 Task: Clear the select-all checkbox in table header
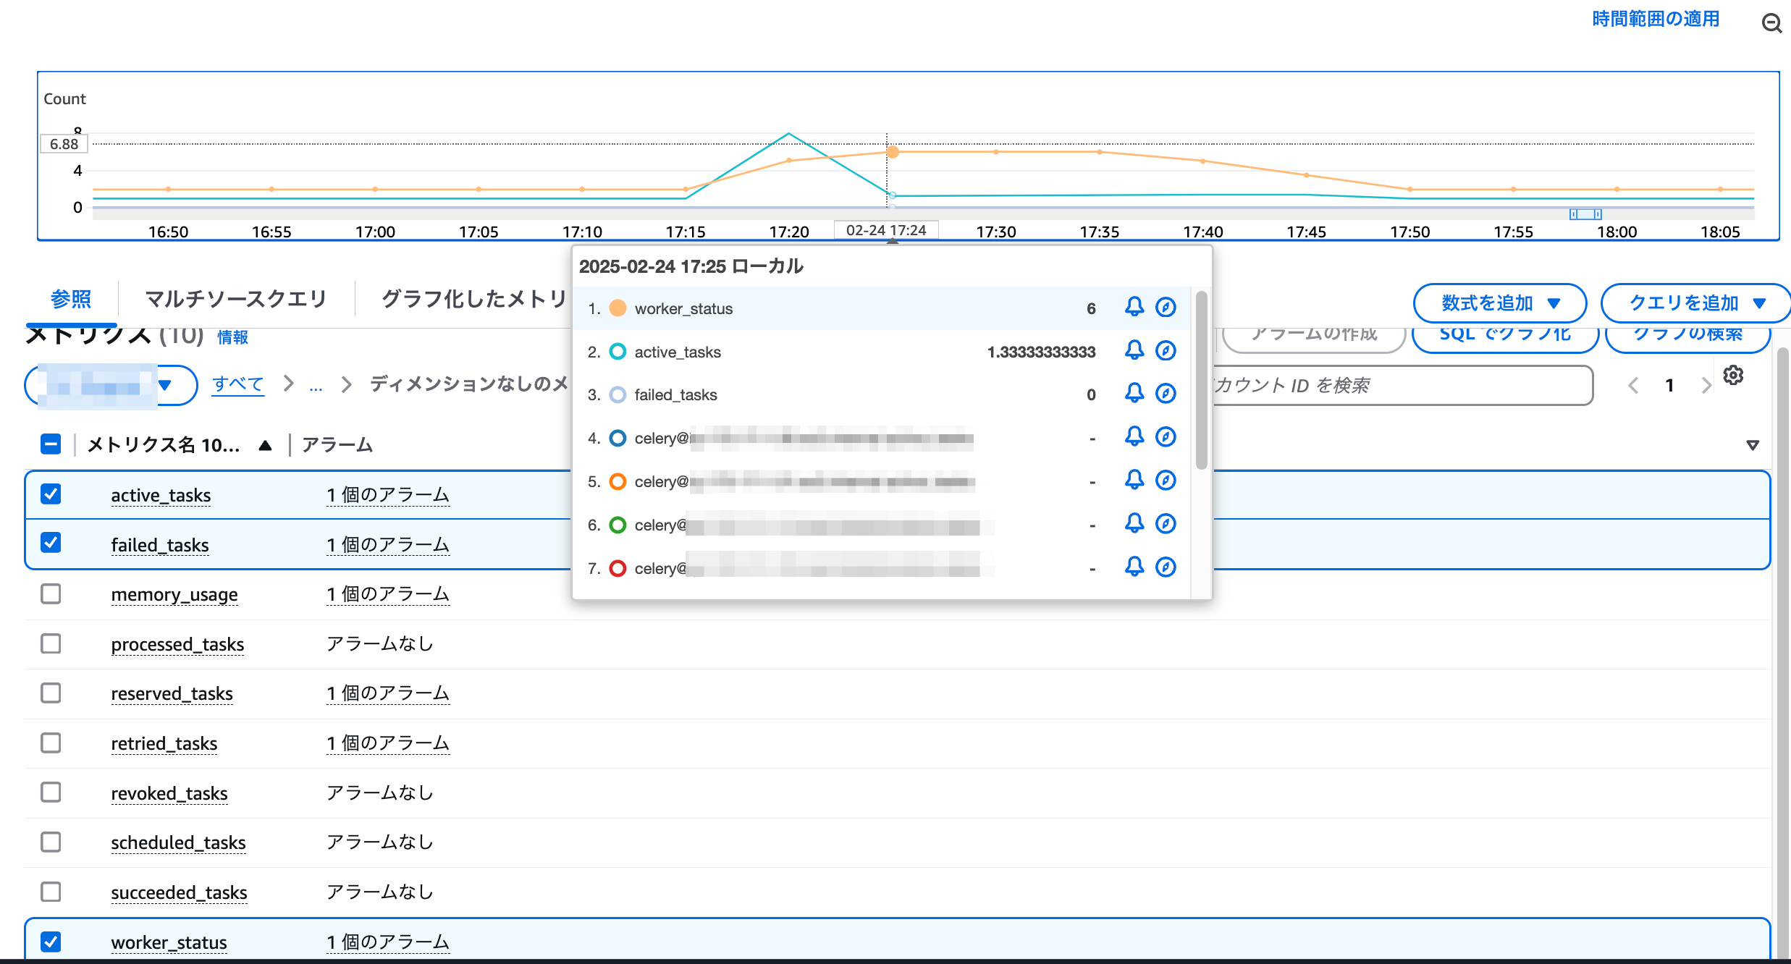(50, 444)
